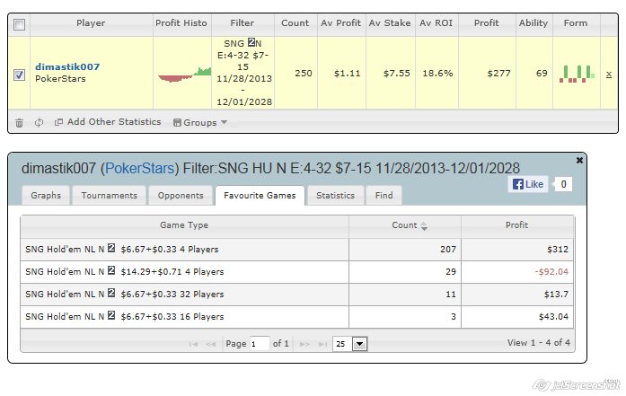Viewport: 626px width, 396px height.
Task: Sort by Av Stake column header
Action: point(390,23)
